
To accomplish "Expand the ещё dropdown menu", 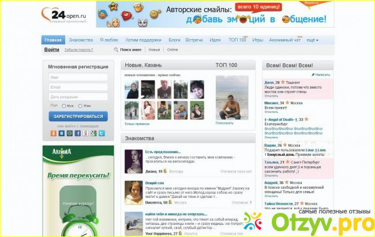I will [313, 40].
